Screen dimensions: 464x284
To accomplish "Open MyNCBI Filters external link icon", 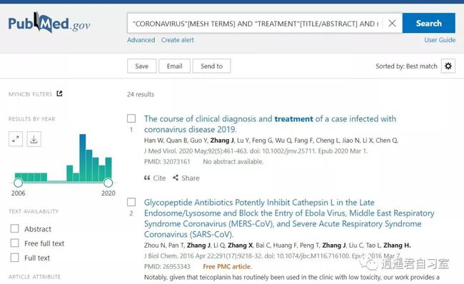I will (59, 93).
